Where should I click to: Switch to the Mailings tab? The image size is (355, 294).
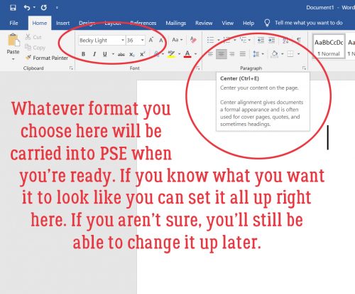click(175, 23)
